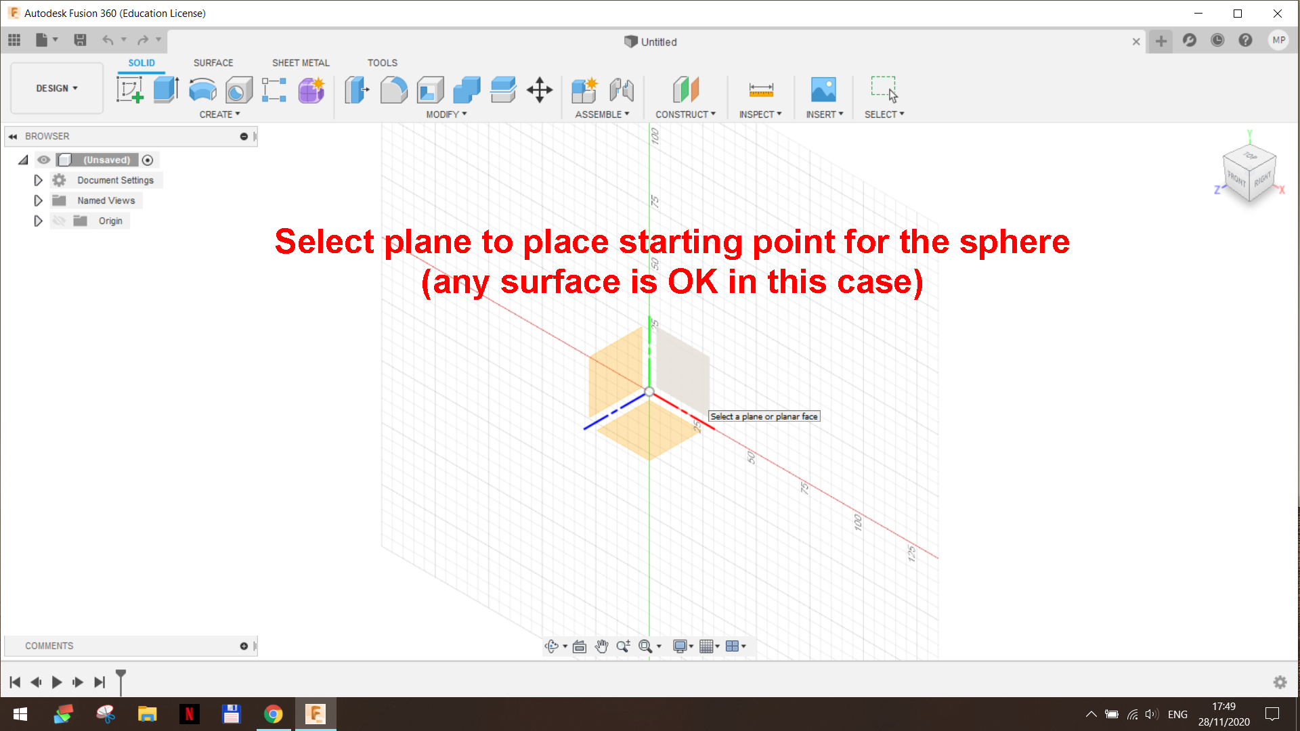
Task: Click the Fillet tool icon
Action: (393, 89)
